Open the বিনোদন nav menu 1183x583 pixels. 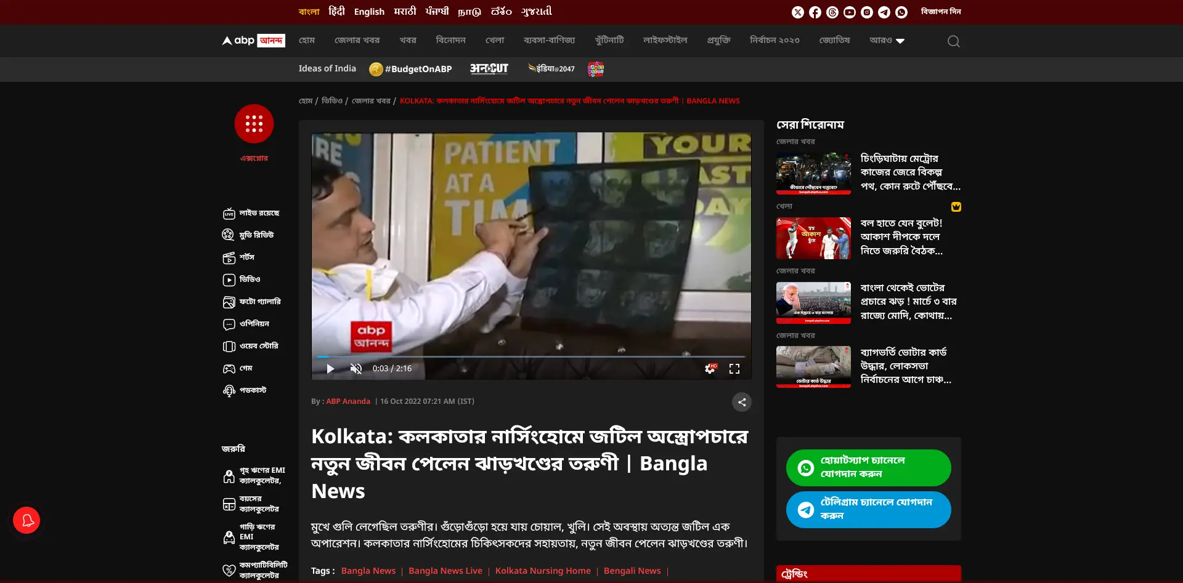tap(450, 41)
